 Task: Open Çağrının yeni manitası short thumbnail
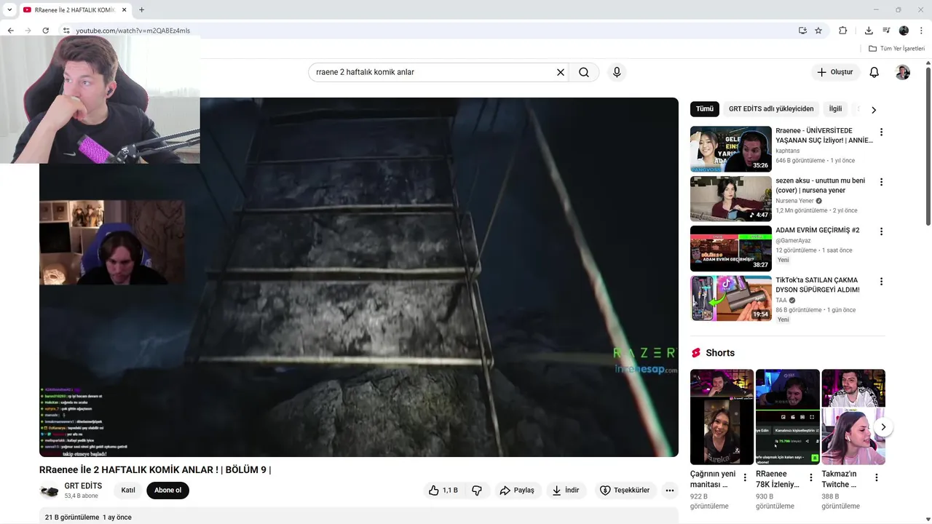pyautogui.click(x=722, y=417)
